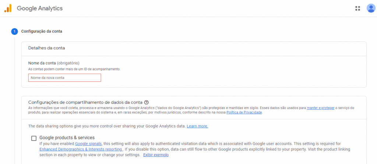This screenshot has height=164, width=377.
Task: Click the Google Analytics title text
Action: click(x=40, y=8)
